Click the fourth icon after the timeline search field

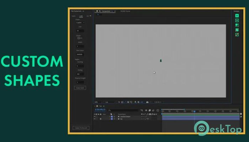click(x=153, y=110)
